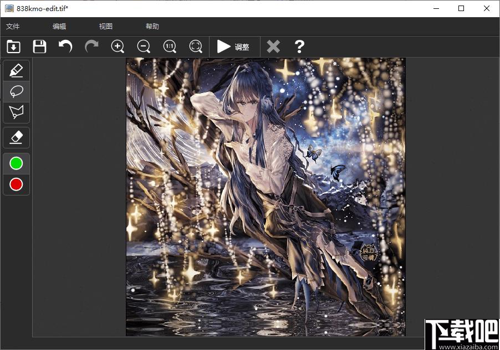Fit the image to the window
Image resolution: width=500 pixels, height=350 pixels.
tap(196, 47)
